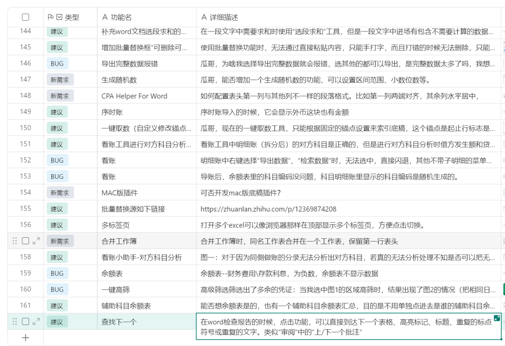Click the green image icon in 查找下一个 cell
The width and height of the screenshot is (505, 346).
(x=497, y=318)
